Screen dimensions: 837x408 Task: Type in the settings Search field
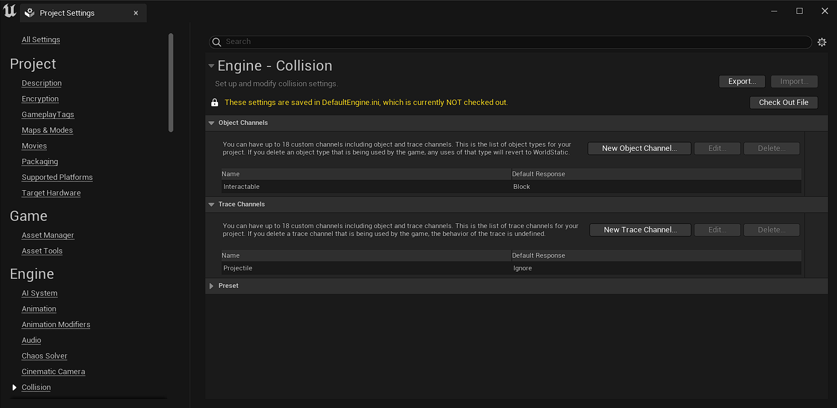(513, 42)
